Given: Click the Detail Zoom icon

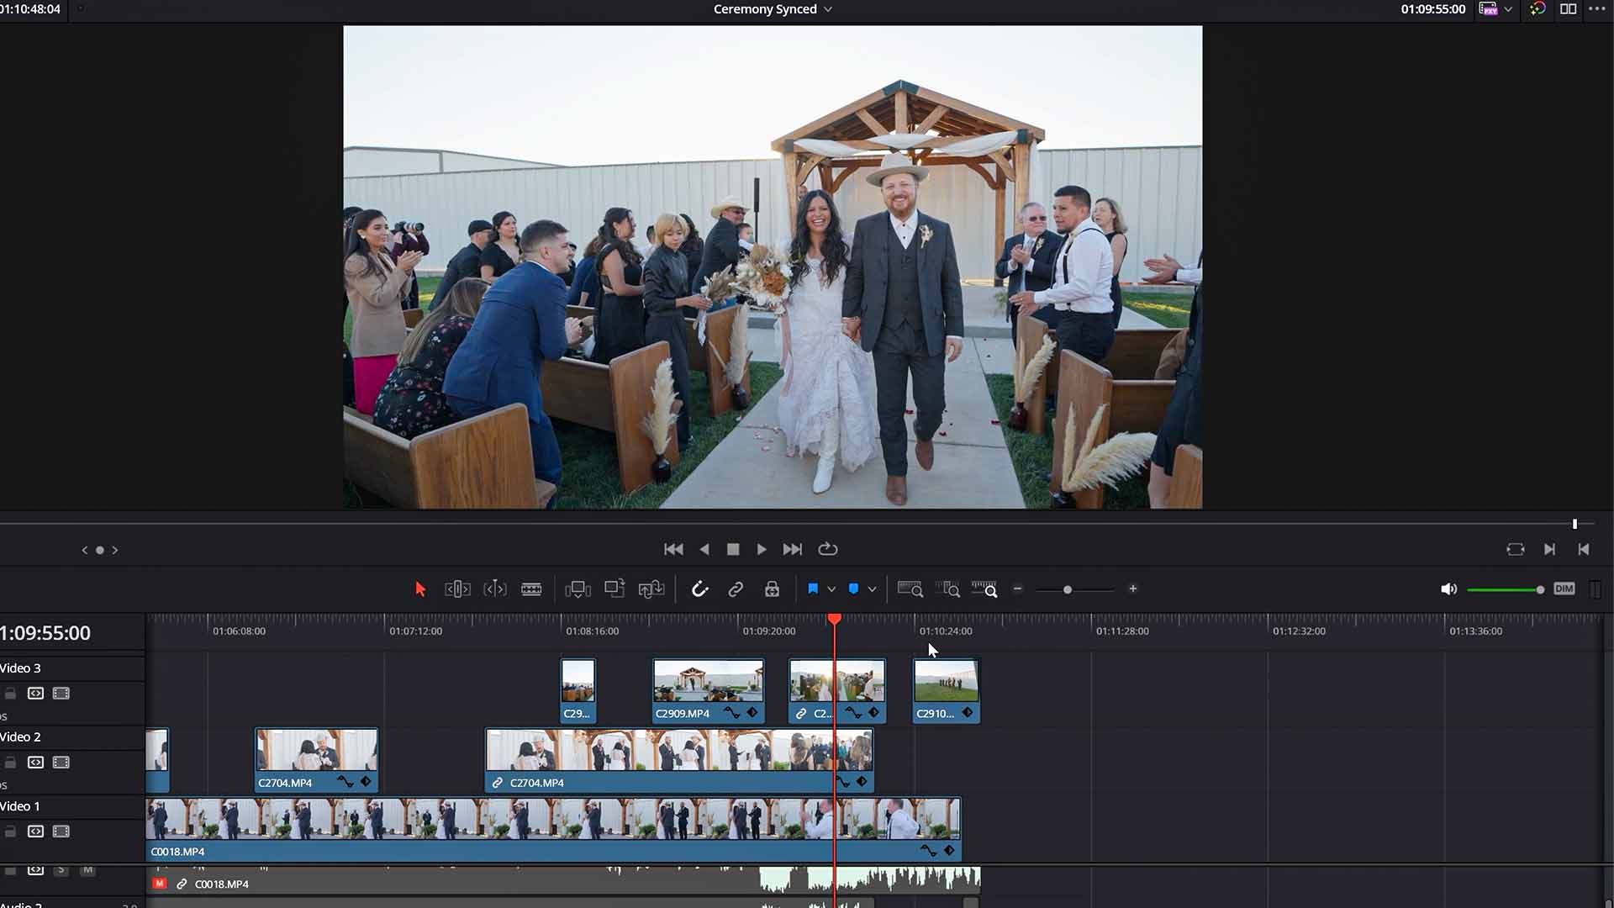Looking at the screenshot, I should [x=947, y=589].
